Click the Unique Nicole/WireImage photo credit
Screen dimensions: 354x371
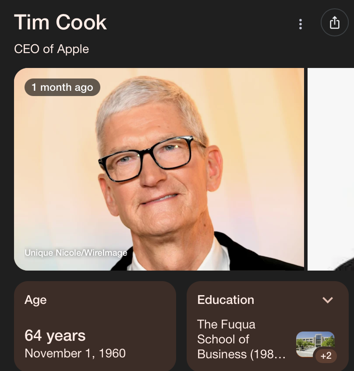click(x=76, y=253)
